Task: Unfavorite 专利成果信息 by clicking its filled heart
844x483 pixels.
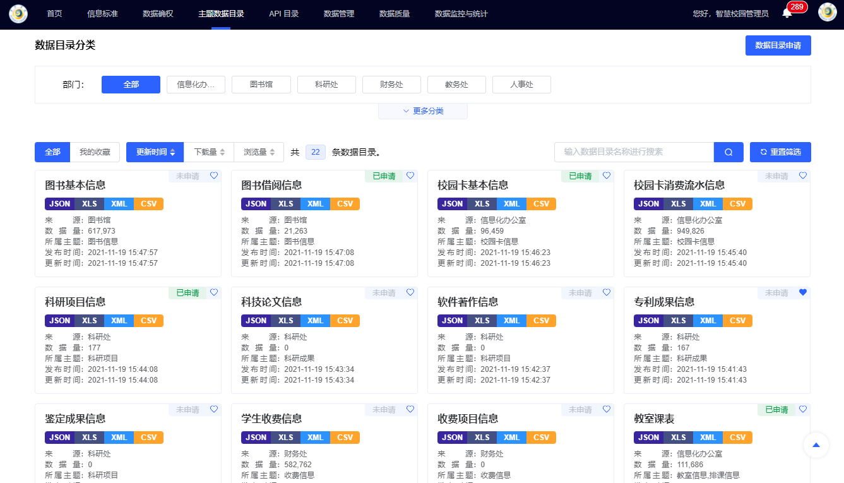Action: [802, 292]
